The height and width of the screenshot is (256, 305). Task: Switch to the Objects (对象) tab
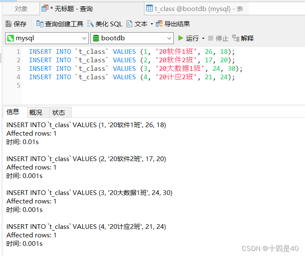coord(21,9)
